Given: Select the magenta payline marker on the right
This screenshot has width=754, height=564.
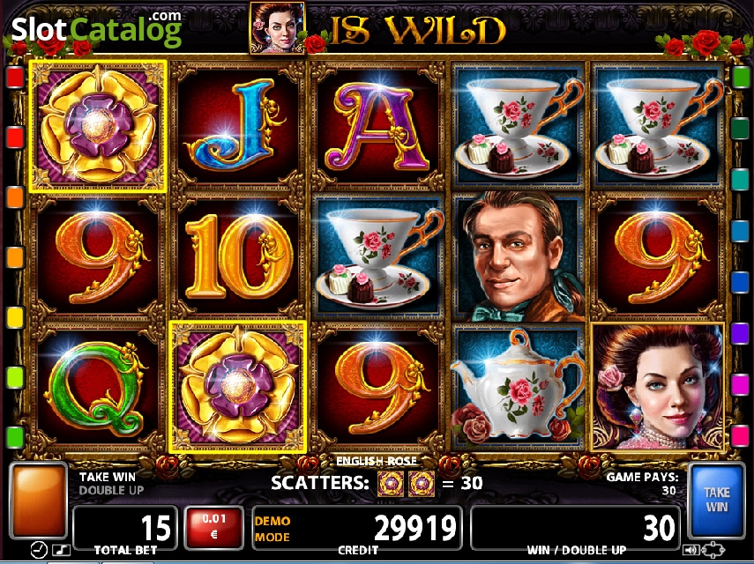Looking at the screenshot, I should click(740, 385).
